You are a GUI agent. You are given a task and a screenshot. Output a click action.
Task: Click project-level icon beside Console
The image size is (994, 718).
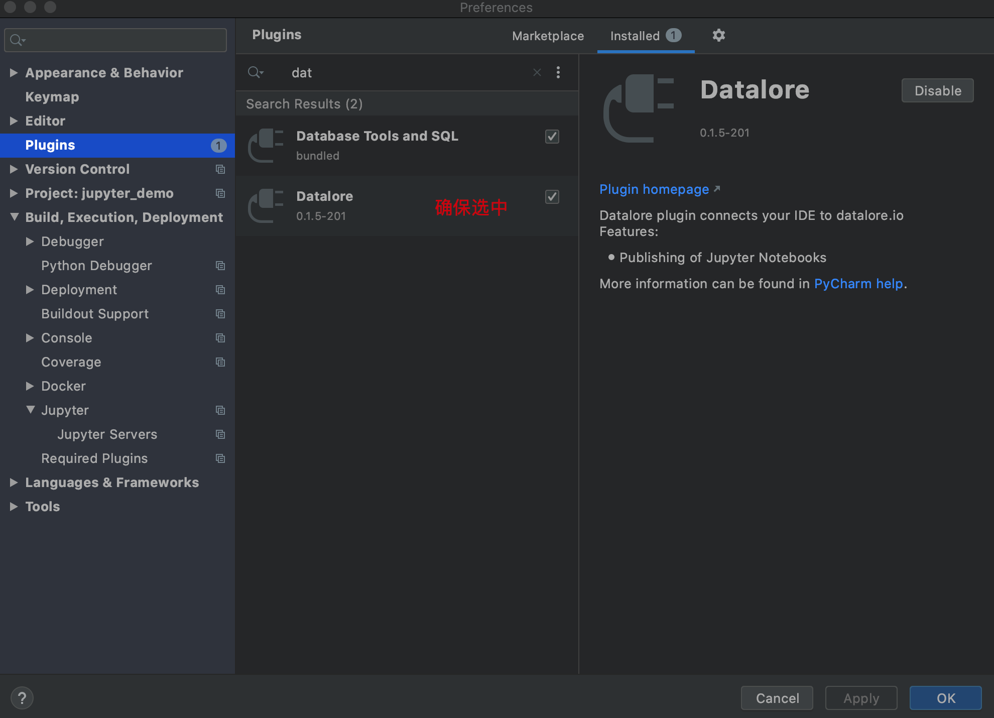coord(220,338)
